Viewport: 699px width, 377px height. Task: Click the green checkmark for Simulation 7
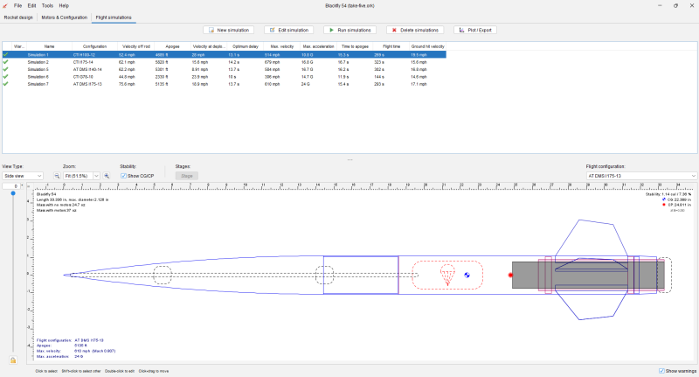pos(6,84)
